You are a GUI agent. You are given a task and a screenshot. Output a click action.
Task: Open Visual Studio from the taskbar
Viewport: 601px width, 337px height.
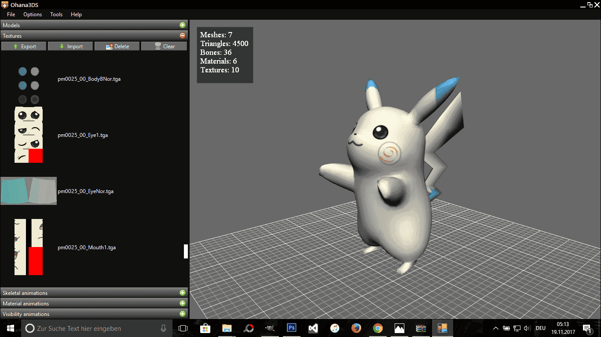(x=313, y=328)
